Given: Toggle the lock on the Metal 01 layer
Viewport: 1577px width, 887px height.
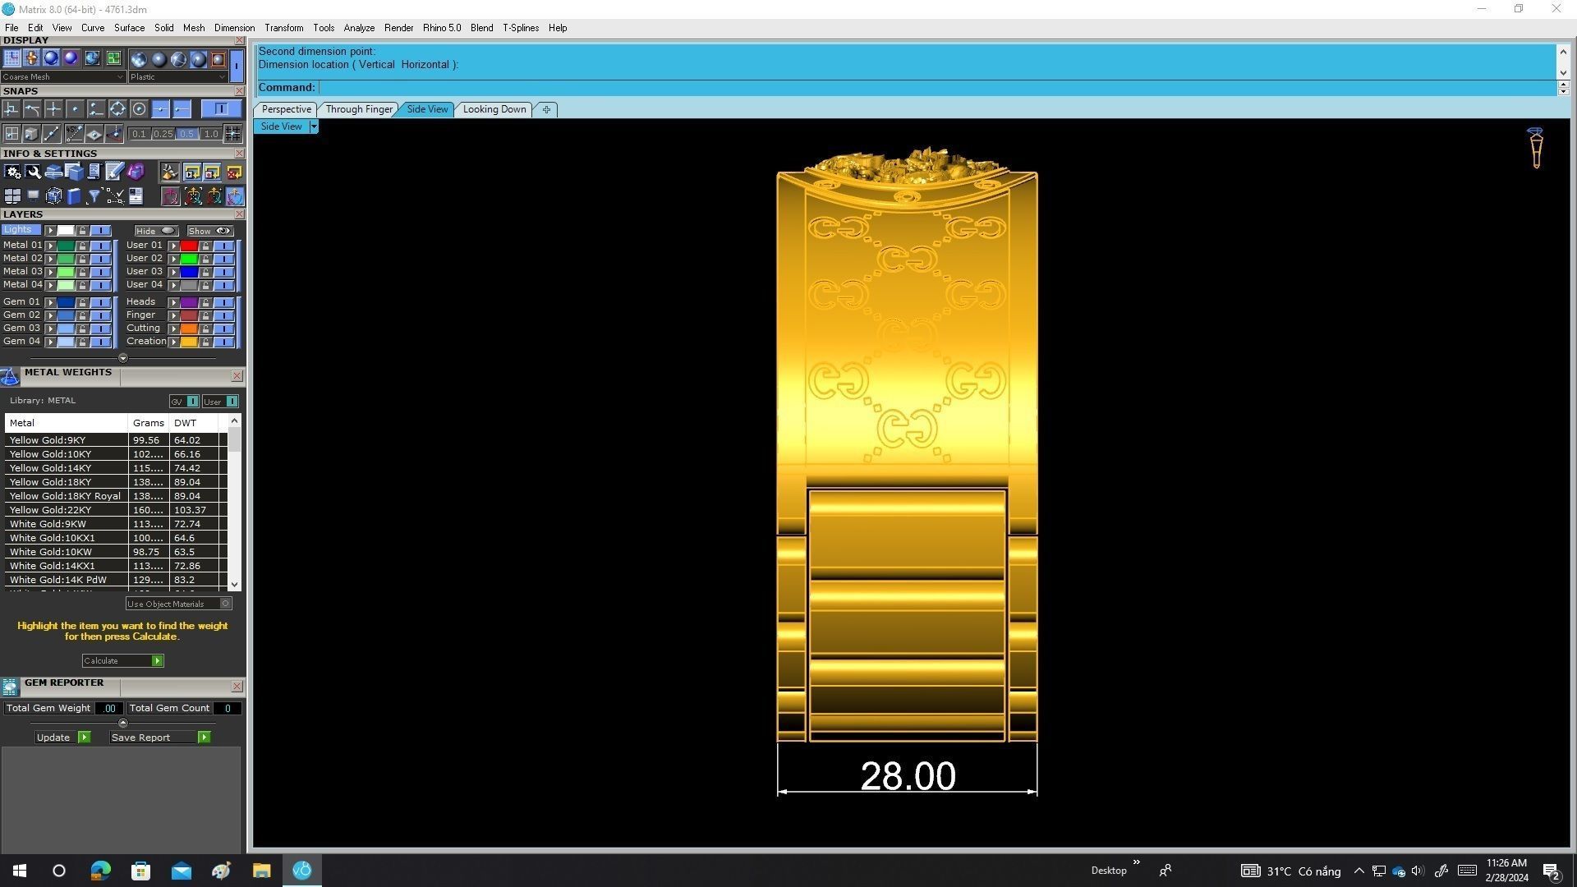Looking at the screenshot, I should (82, 246).
